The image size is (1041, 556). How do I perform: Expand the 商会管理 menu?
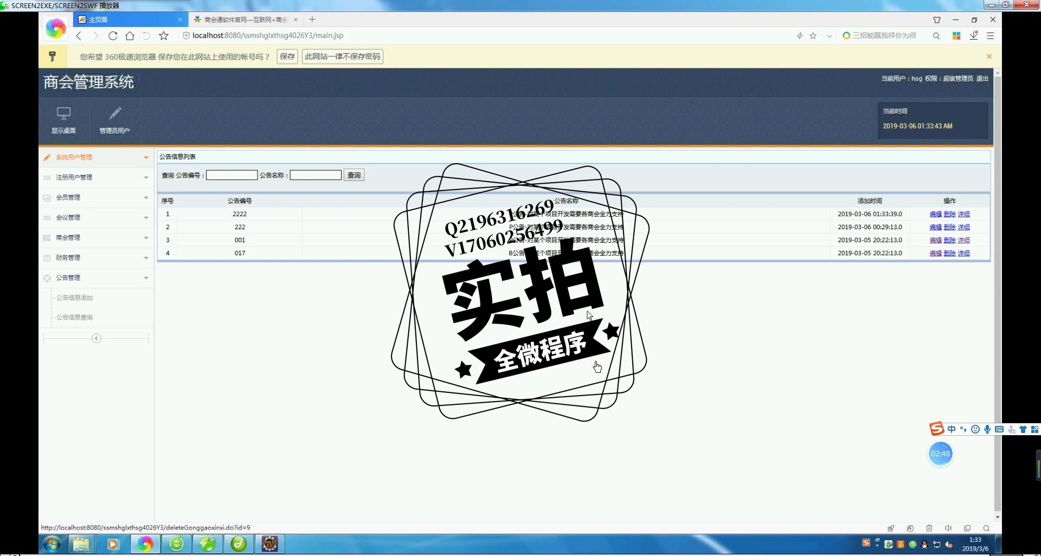pyautogui.click(x=97, y=237)
